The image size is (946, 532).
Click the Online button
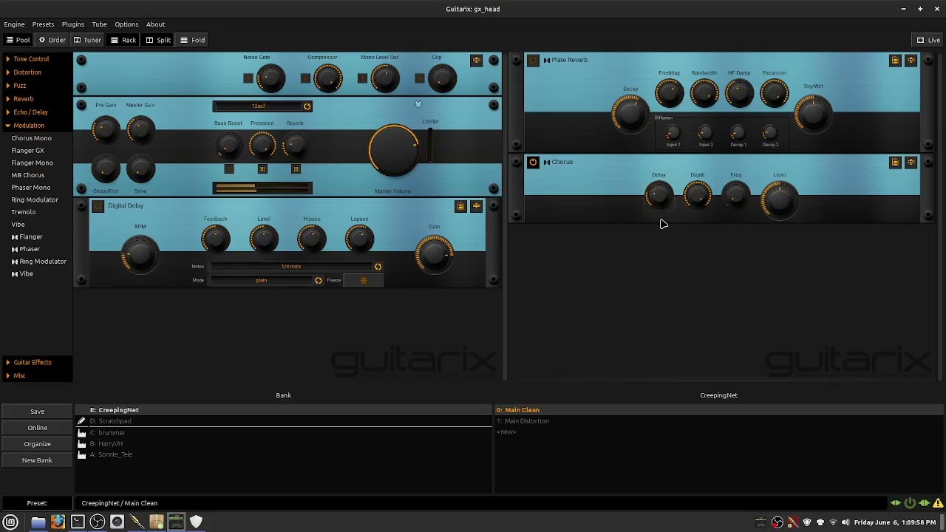click(x=37, y=428)
